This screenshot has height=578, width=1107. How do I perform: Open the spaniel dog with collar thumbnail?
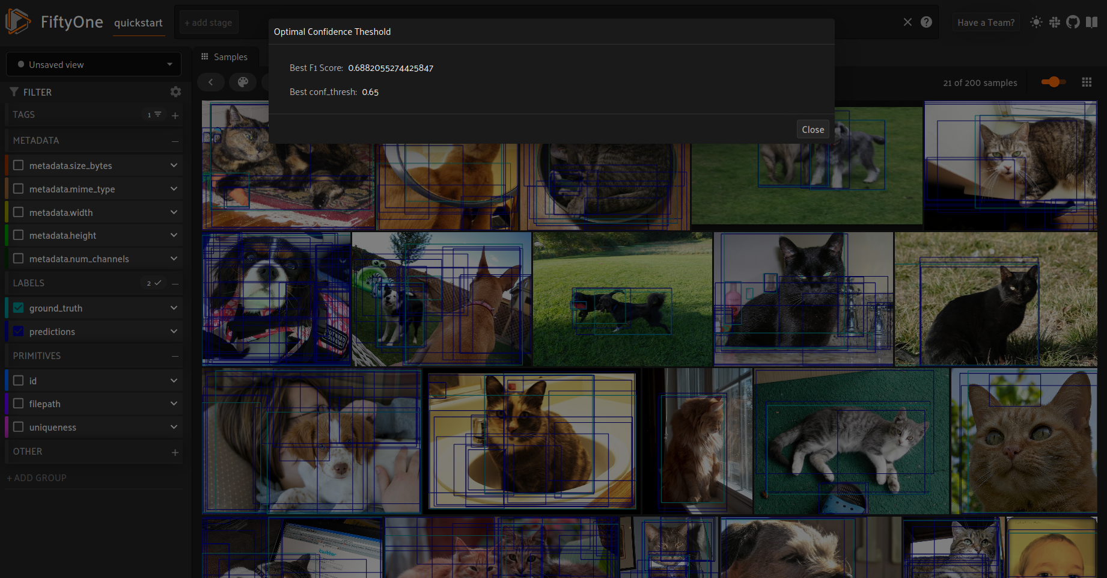point(276,300)
